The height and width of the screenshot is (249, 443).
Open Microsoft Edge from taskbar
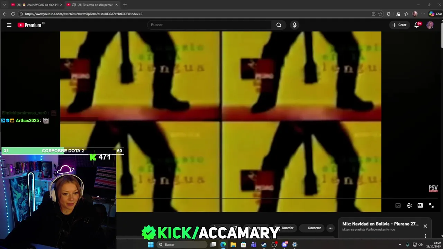(x=223, y=245)
